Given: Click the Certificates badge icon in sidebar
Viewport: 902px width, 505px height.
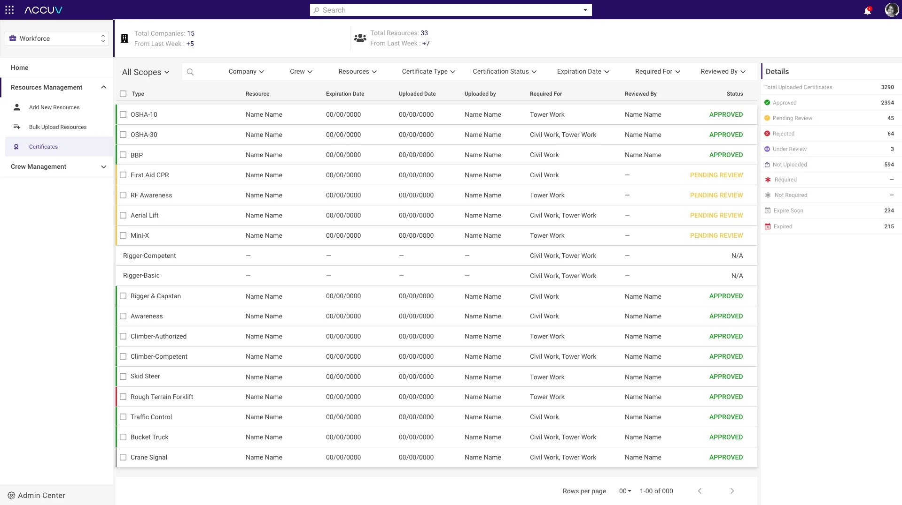Looking at the screenshot, I should (x=16, y=147).
